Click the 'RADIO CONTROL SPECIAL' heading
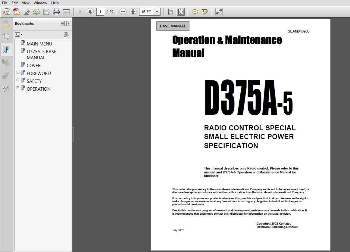Screen dimensions: 350x252 coord(250,128)
